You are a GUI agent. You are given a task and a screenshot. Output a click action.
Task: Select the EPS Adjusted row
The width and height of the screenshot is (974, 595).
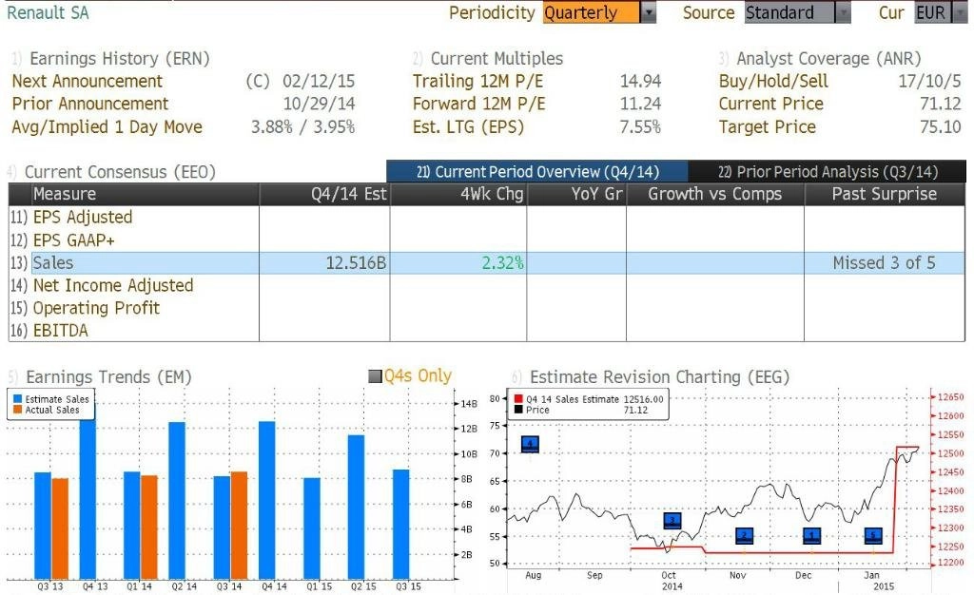click(487, 217)
